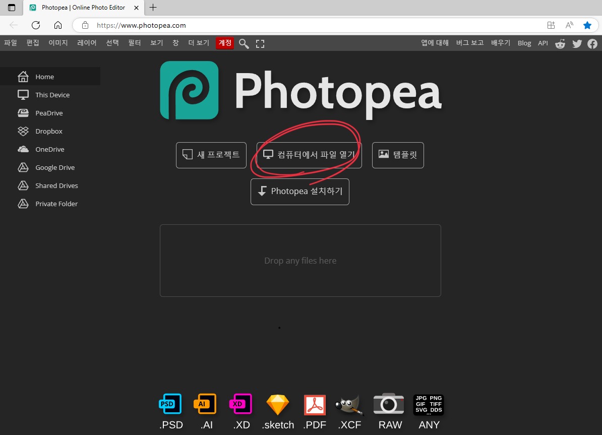
Task: Click the .AI format icon
Action: [205, 404]
